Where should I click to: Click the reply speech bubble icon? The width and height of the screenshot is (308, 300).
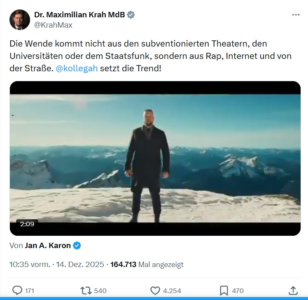click(x=17, y=291)
